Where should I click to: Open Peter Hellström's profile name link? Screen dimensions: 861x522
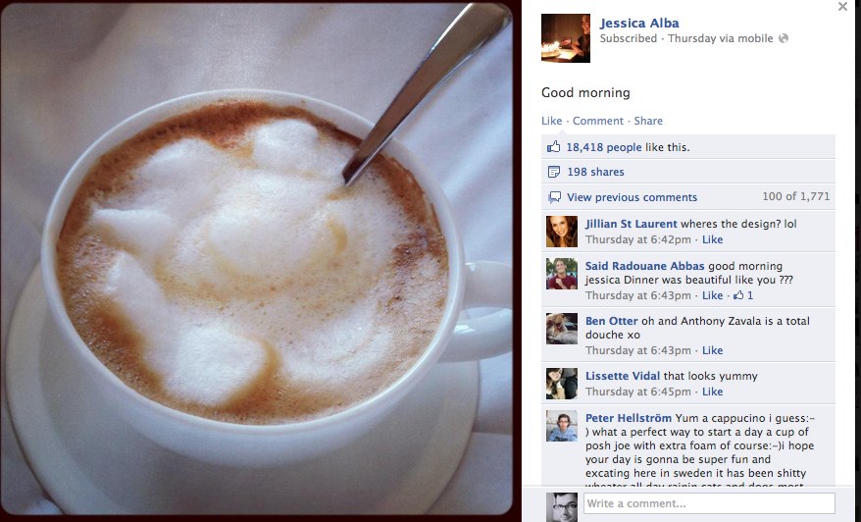click(x=629, y=418)
